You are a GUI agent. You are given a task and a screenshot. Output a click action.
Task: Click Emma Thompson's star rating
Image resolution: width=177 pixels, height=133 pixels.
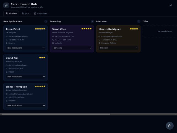click(x=40, y=86)
